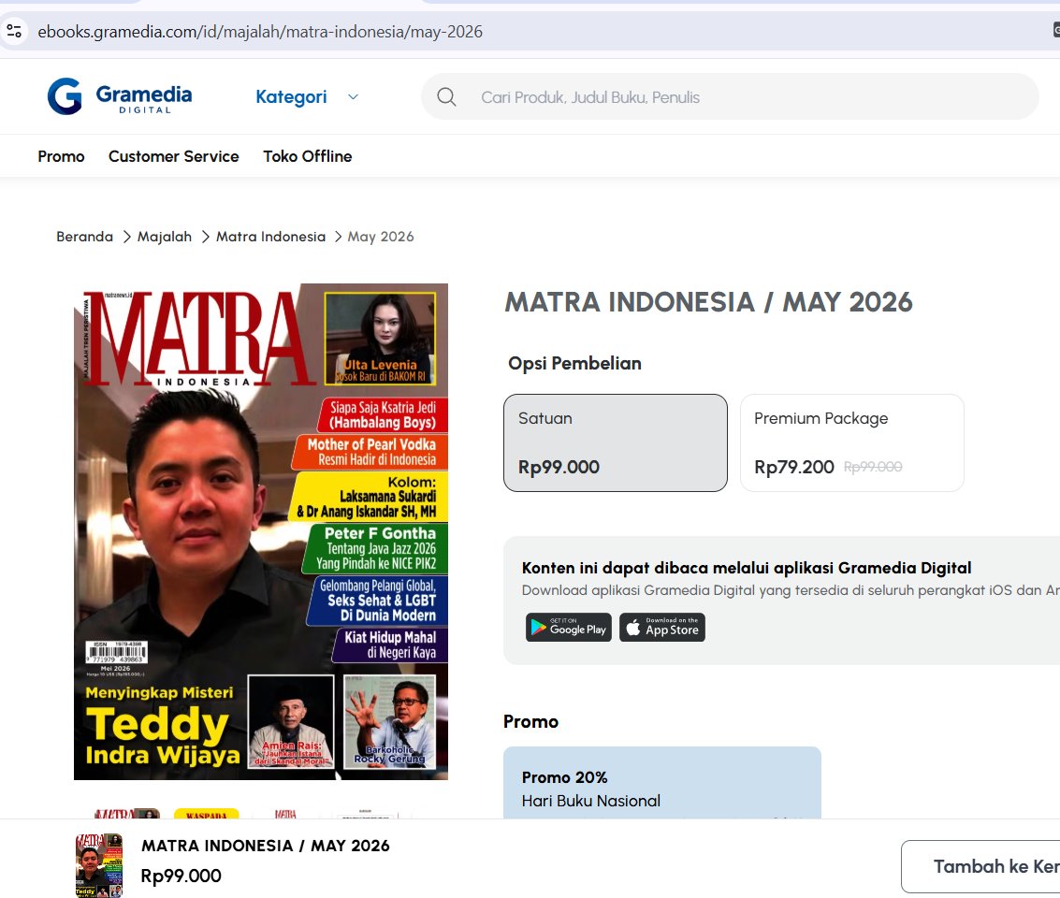Choose the Premium Package purchase option

tap(851, 442)
